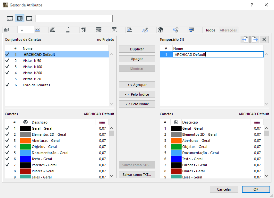Viewport: 274px width, 198px height.
Task: Switch to the Line Types tab icon
Action: point(37,30)
